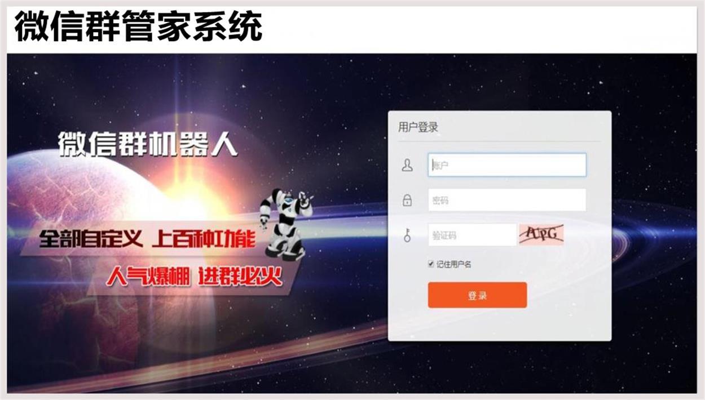Screen dimensions: 705x400
Task: Focus the 验证码 verification code field
Action: tap(472, 235)
